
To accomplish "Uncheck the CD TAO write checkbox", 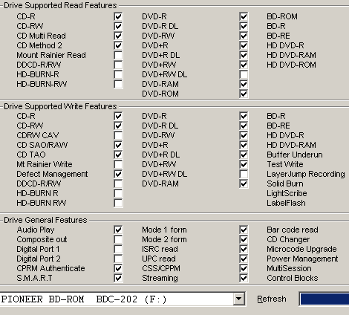I will tap(118, 155).
